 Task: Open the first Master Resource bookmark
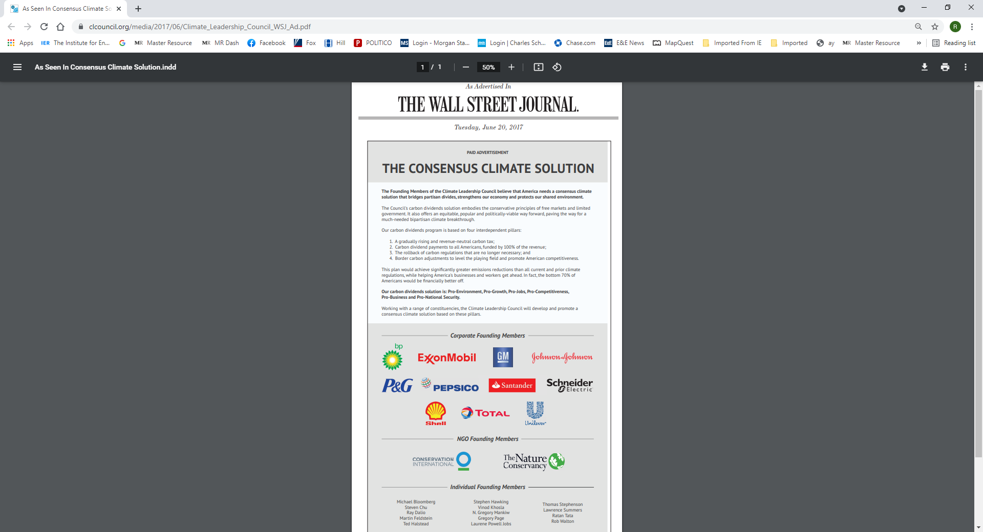point(163,43)
